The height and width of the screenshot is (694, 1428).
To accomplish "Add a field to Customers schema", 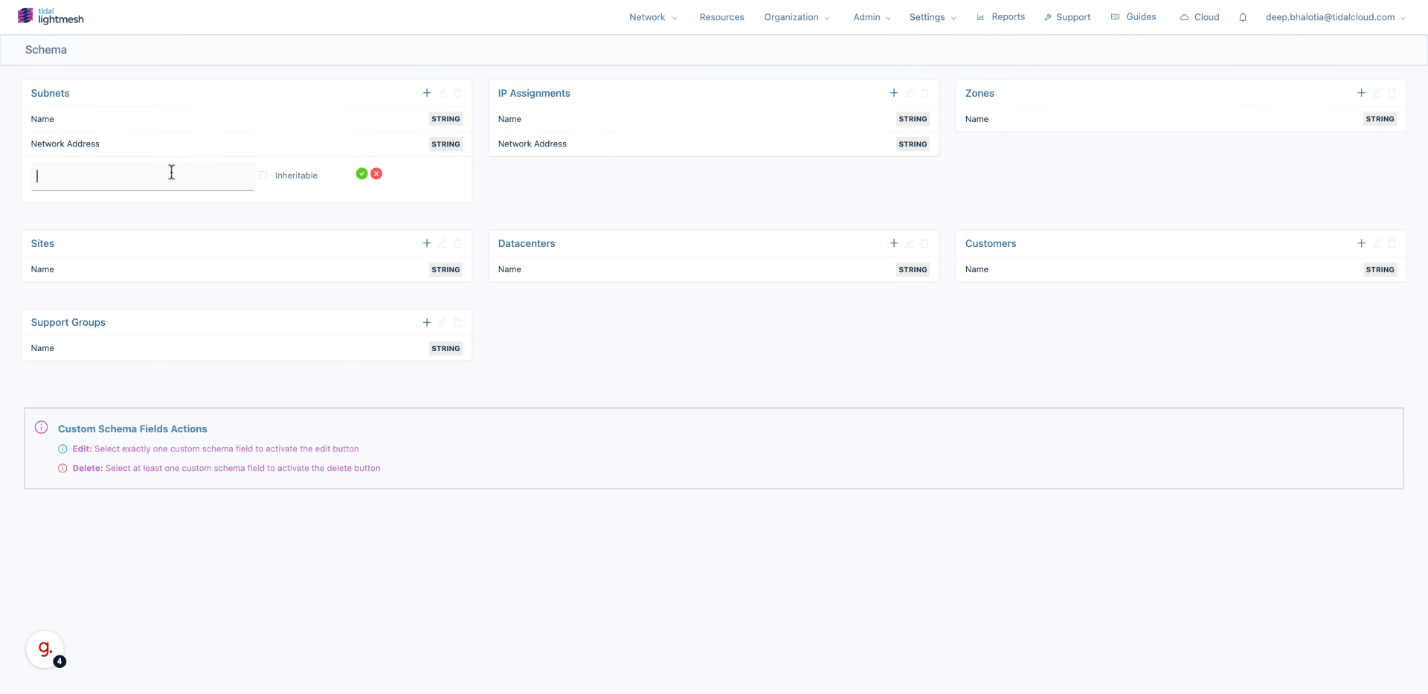I will [x=1361, y=243].
